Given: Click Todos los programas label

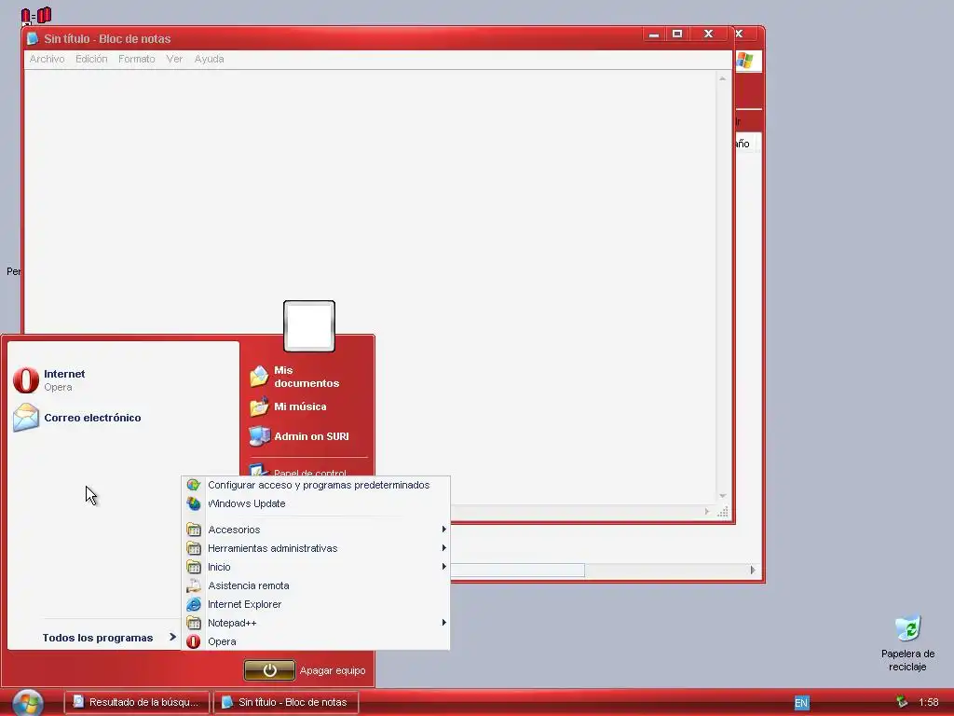Looking at the screenshot, I should pos(97,638).
